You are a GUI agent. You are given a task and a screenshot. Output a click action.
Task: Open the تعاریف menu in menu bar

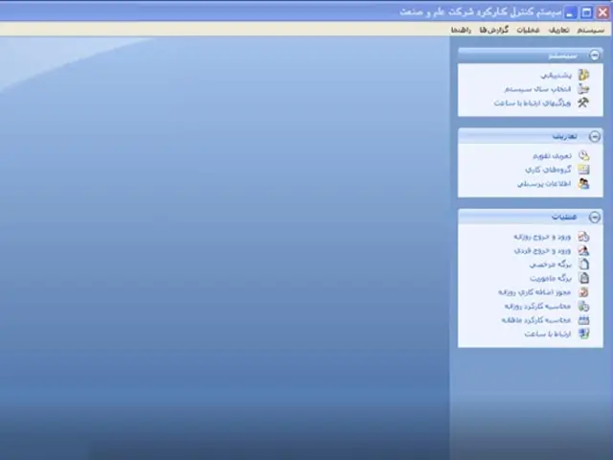pyautogui.click(x=558, y=30)
